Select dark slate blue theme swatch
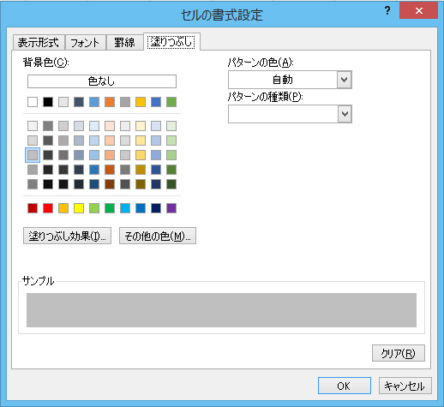This screenshot has height=407, width=444. point(79,102)
